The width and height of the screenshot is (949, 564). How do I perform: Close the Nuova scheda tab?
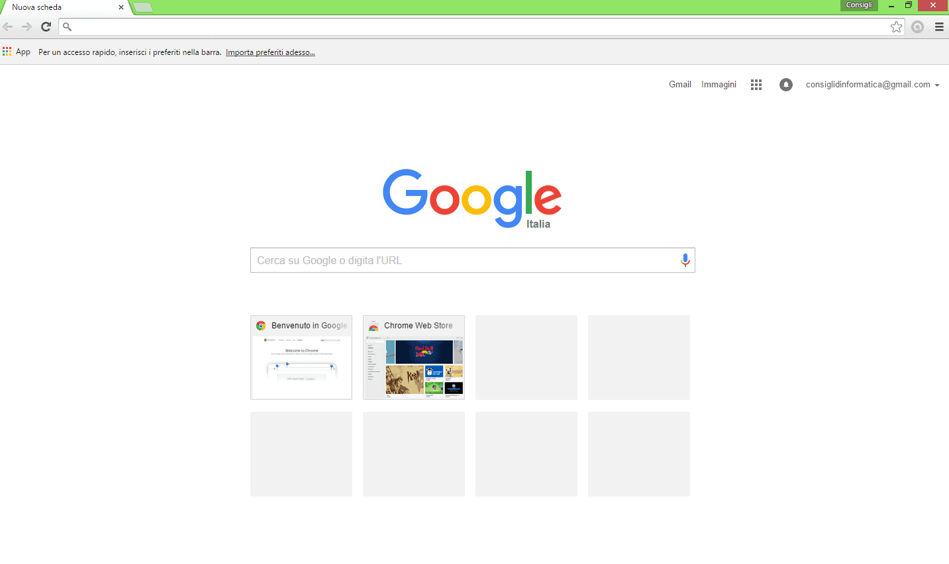point(121,7)
